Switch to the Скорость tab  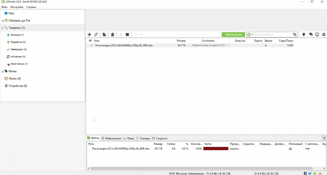pos(160,138)
